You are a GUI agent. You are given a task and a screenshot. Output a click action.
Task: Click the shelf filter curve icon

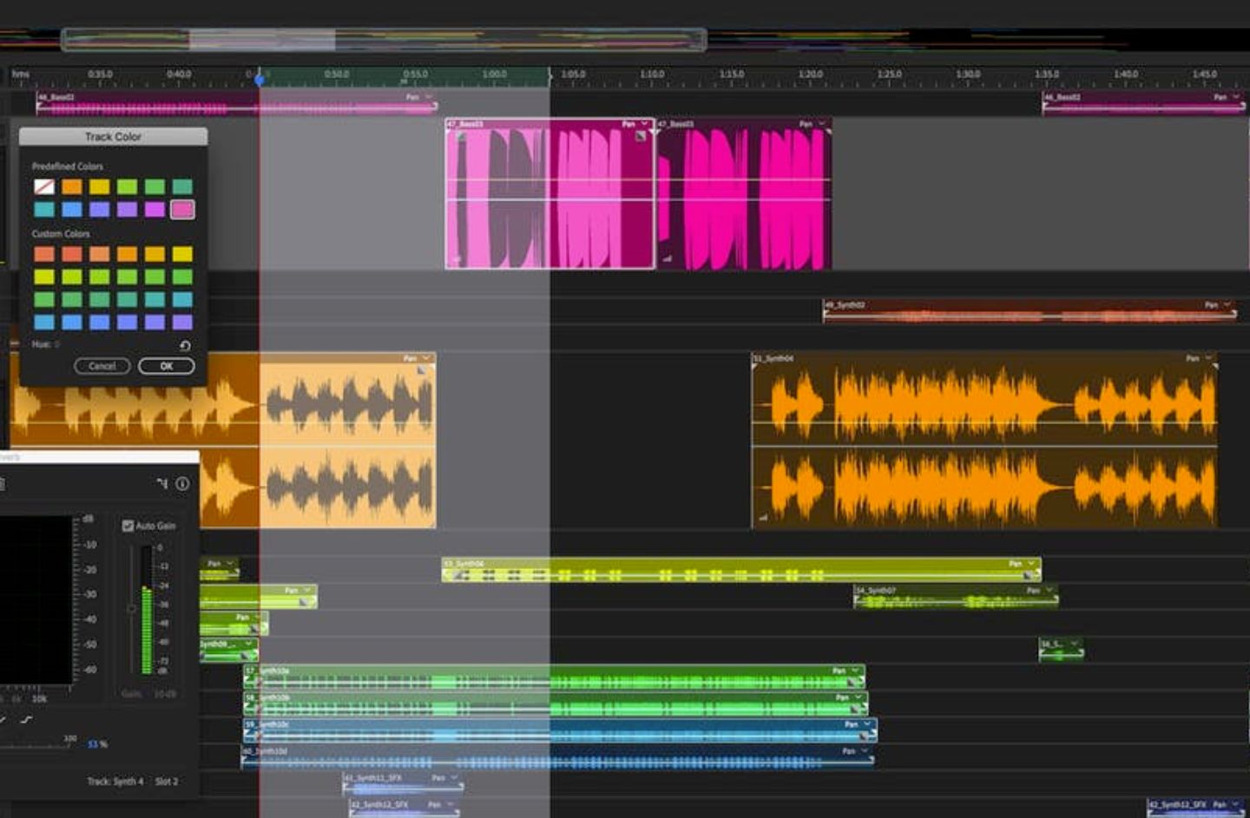click(26, 719)
